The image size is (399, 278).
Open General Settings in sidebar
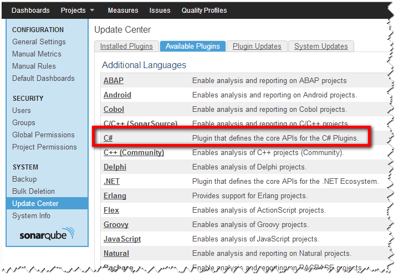click(39, 42)
